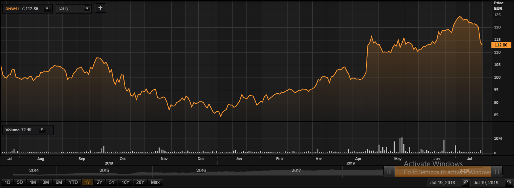
Task: Set range to 2Y
Action: 99,182
